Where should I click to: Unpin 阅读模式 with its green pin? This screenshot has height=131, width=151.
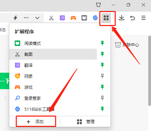[102, 43]
